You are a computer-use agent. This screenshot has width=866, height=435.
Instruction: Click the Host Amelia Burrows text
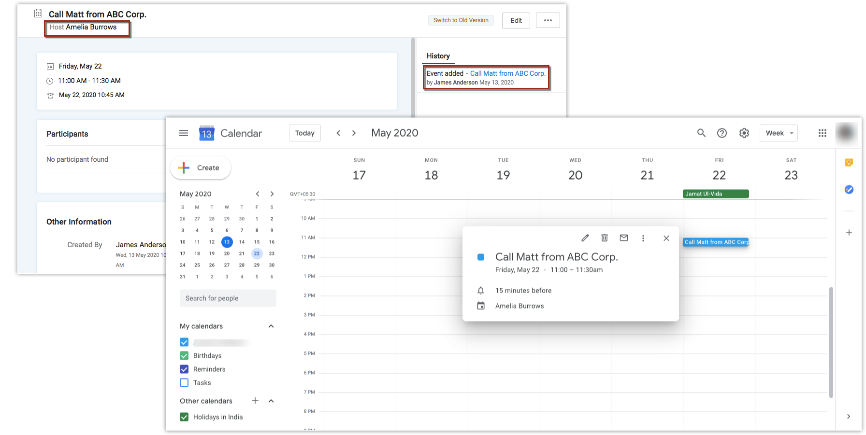pos(83,27)
